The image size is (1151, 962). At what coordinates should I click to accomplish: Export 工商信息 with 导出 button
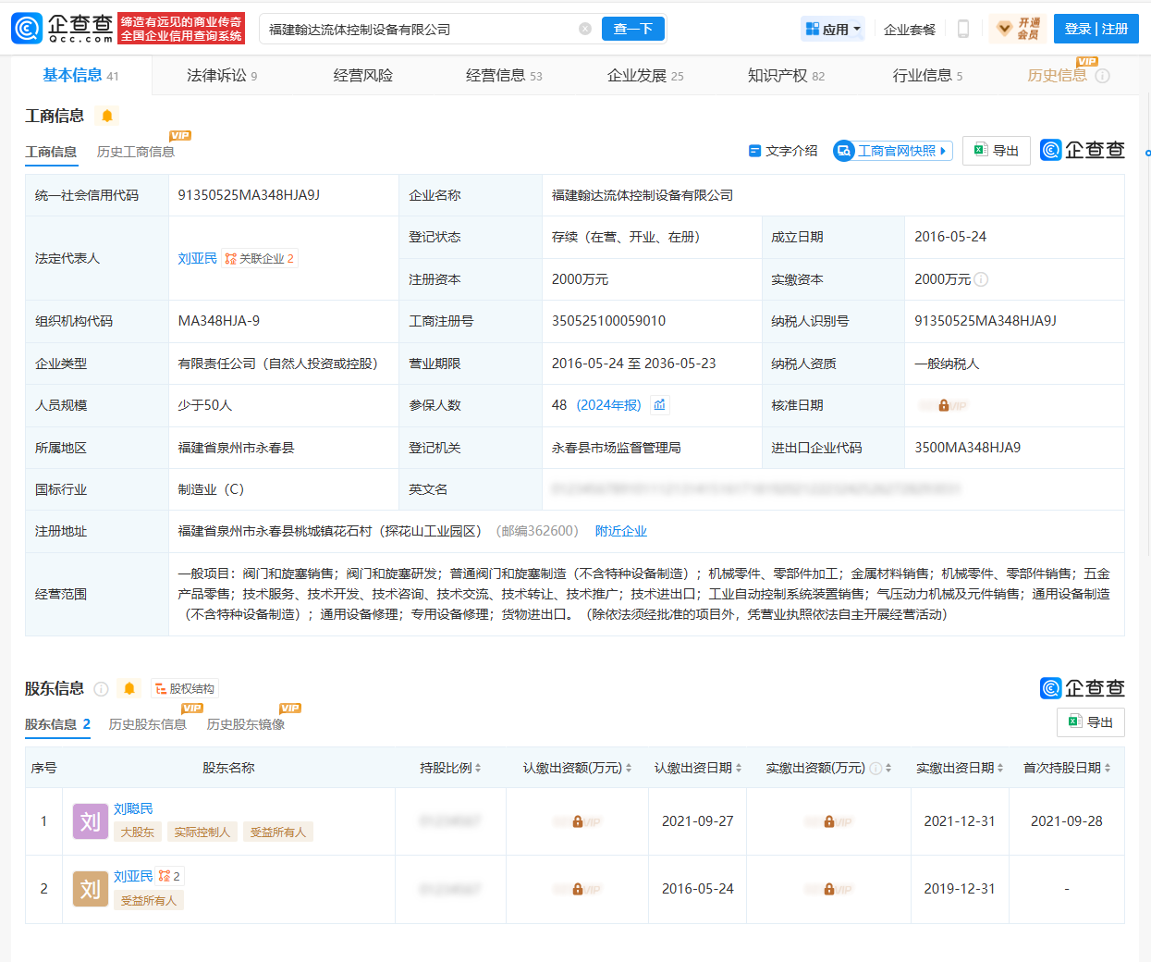tap(996, 151)
